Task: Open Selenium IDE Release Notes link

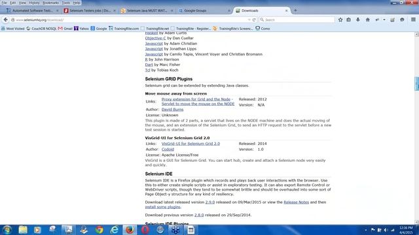Action: [x=296, y=202]
